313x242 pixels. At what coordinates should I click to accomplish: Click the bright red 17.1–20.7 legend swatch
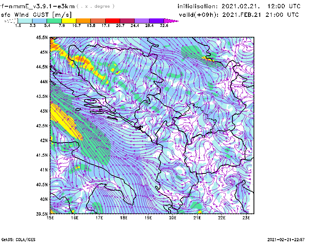(113, 21)
